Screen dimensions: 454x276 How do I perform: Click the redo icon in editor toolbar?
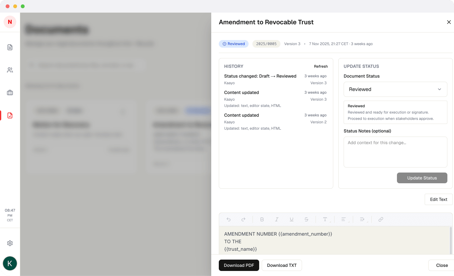[243, 219]
